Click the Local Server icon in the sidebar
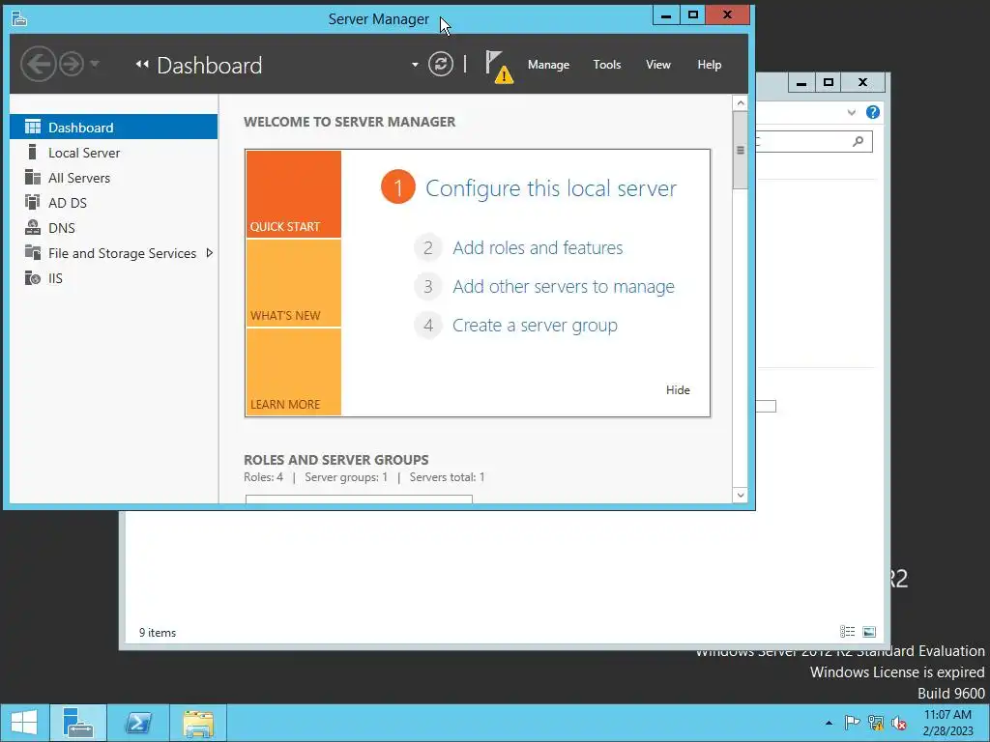 pyautogui.click(x=32, y=152)
